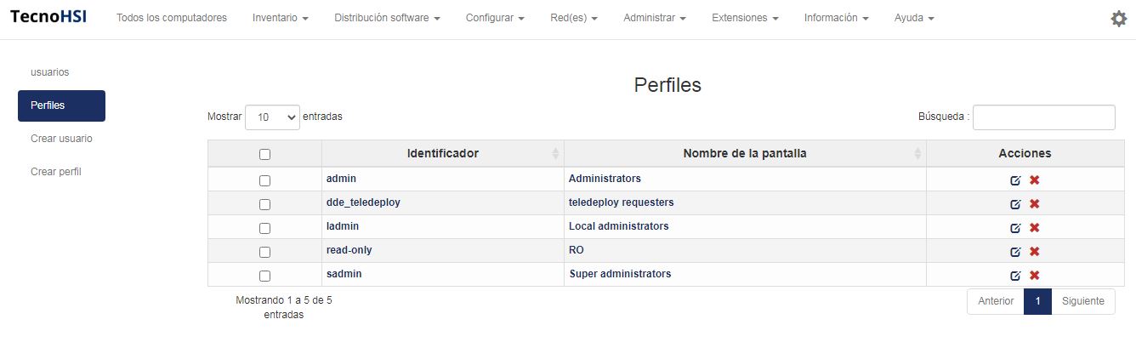Screen dimensions: 1136x342
Task: Delete the dde_teledeploy profile with red X
Action: [x=1035, y=203]
